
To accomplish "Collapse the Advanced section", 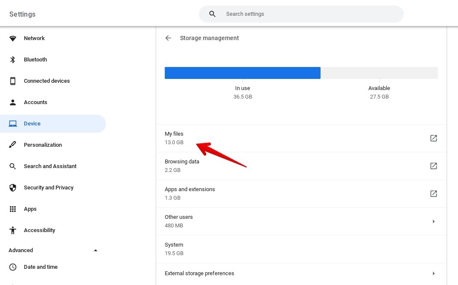I will [x=96, y=250].
